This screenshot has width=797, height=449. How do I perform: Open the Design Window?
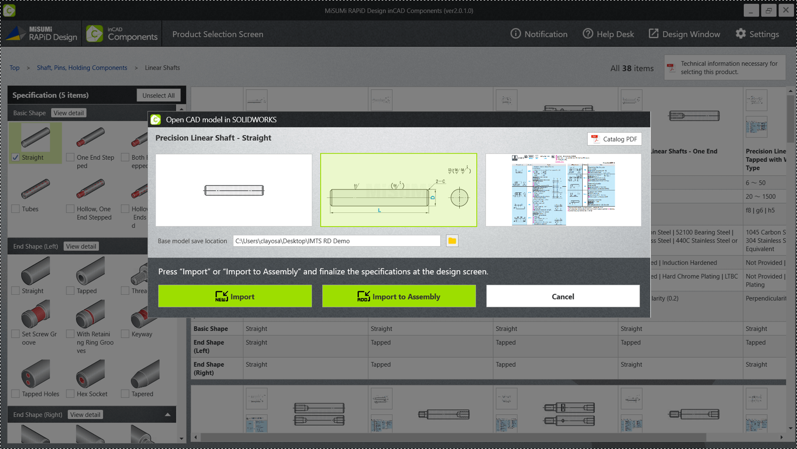684,34
